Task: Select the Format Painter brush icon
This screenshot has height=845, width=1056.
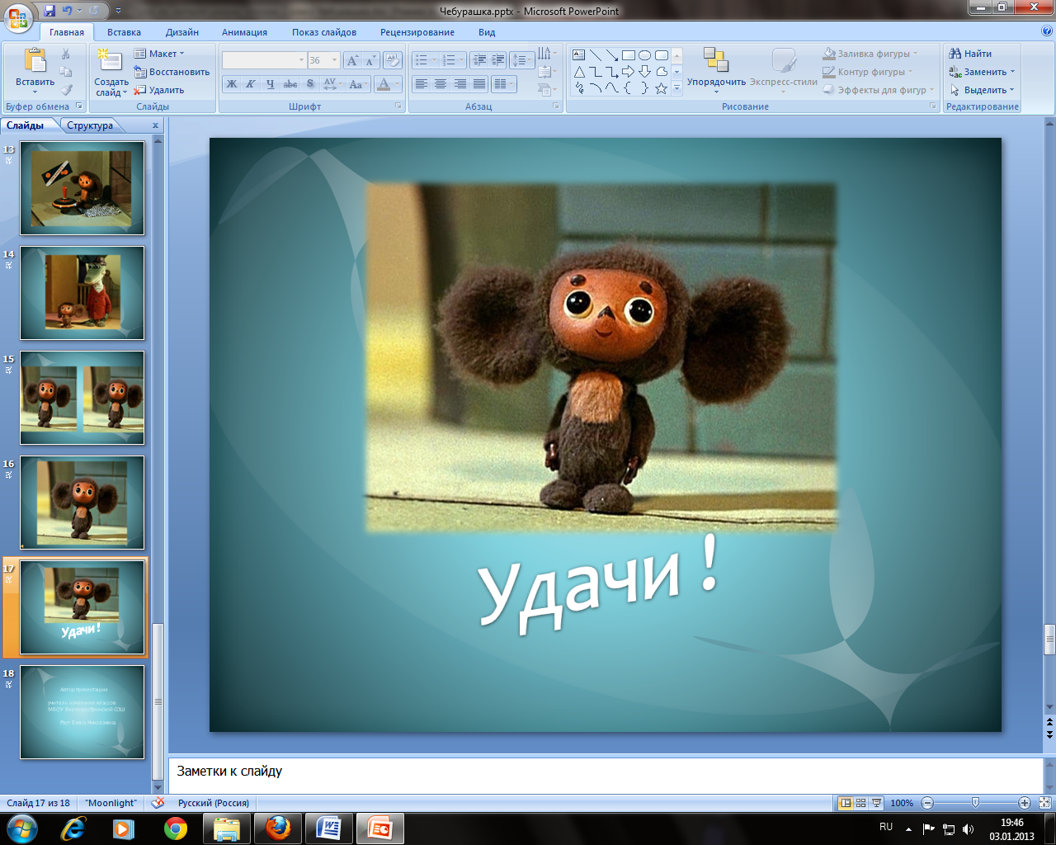Action: tap(66, 90)
